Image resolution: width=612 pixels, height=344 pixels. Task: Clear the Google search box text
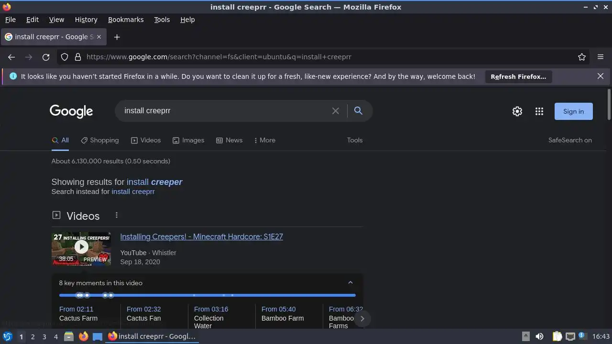336,111
